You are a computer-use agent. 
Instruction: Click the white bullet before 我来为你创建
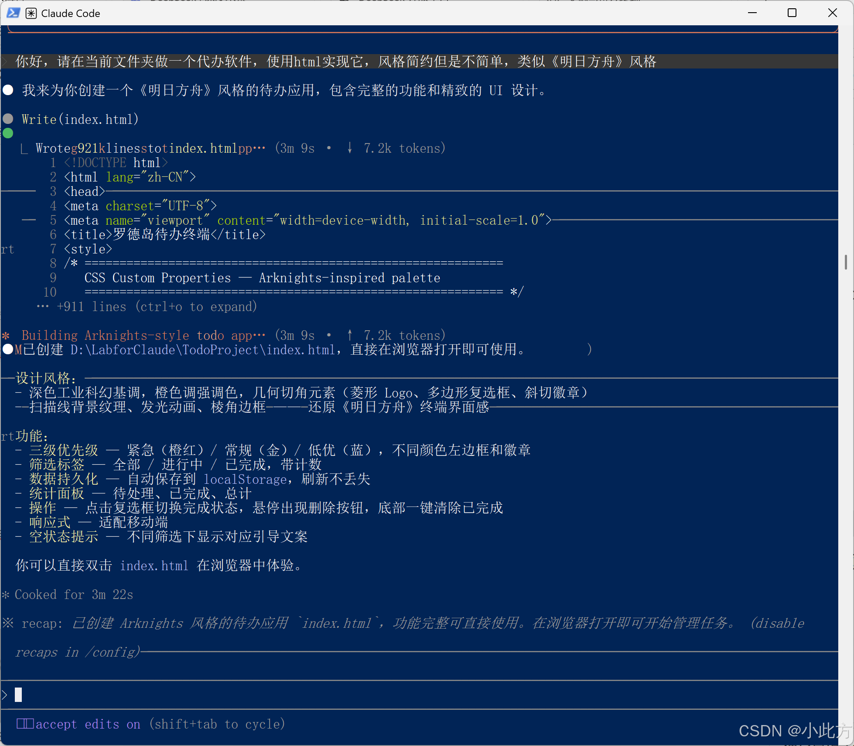click(x=8, y=90)
